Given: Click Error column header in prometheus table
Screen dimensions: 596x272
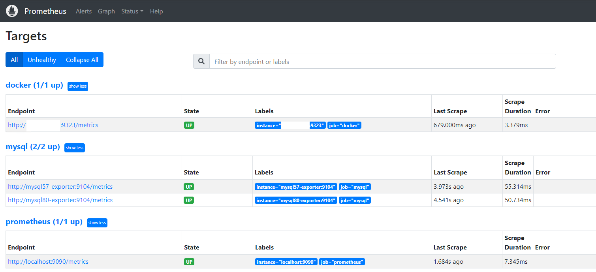Looking at the screenshot, I should click(542, 247).
